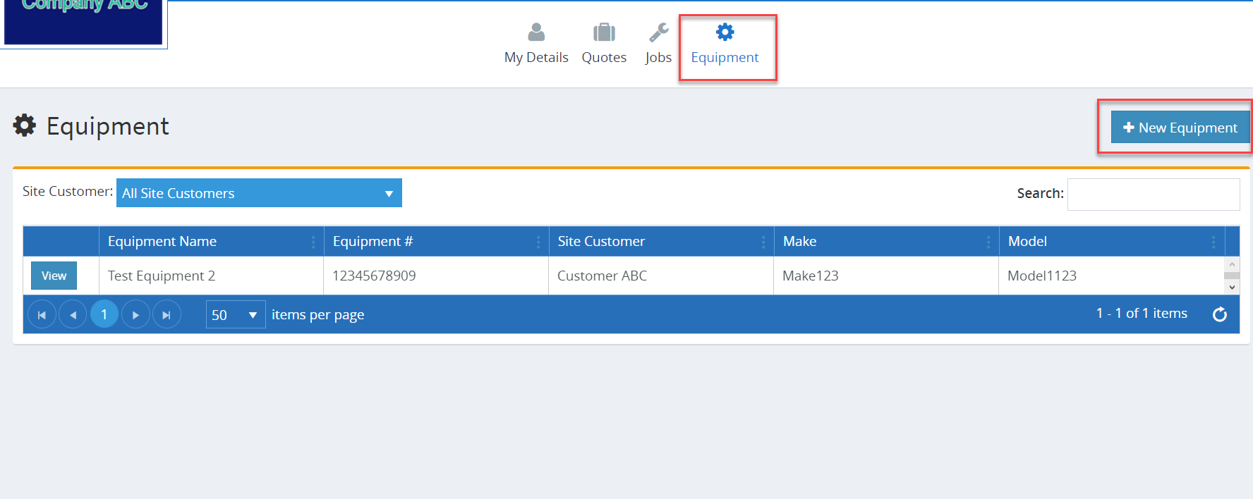Open Quotes via the briefcase icon
Viewport: 1253px width, 499px height.
pyautogui.click(x=604, y=32)
